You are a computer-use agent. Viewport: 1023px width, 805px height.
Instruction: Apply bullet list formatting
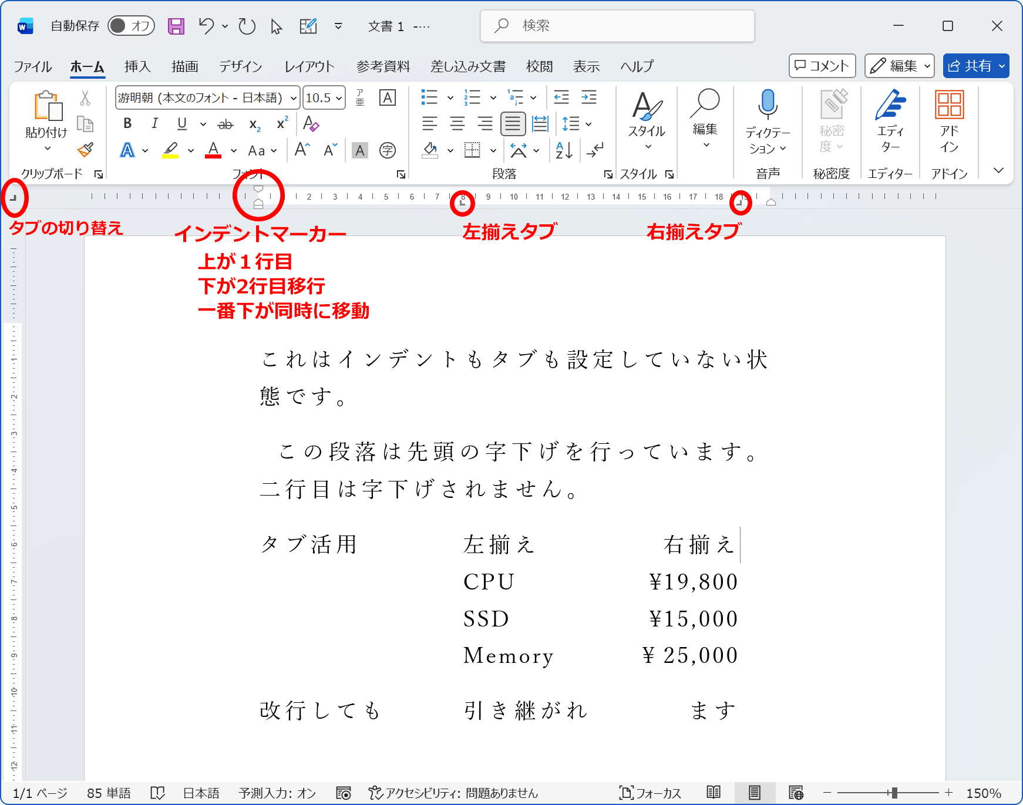pyautogui.click(x=429, y=97)
